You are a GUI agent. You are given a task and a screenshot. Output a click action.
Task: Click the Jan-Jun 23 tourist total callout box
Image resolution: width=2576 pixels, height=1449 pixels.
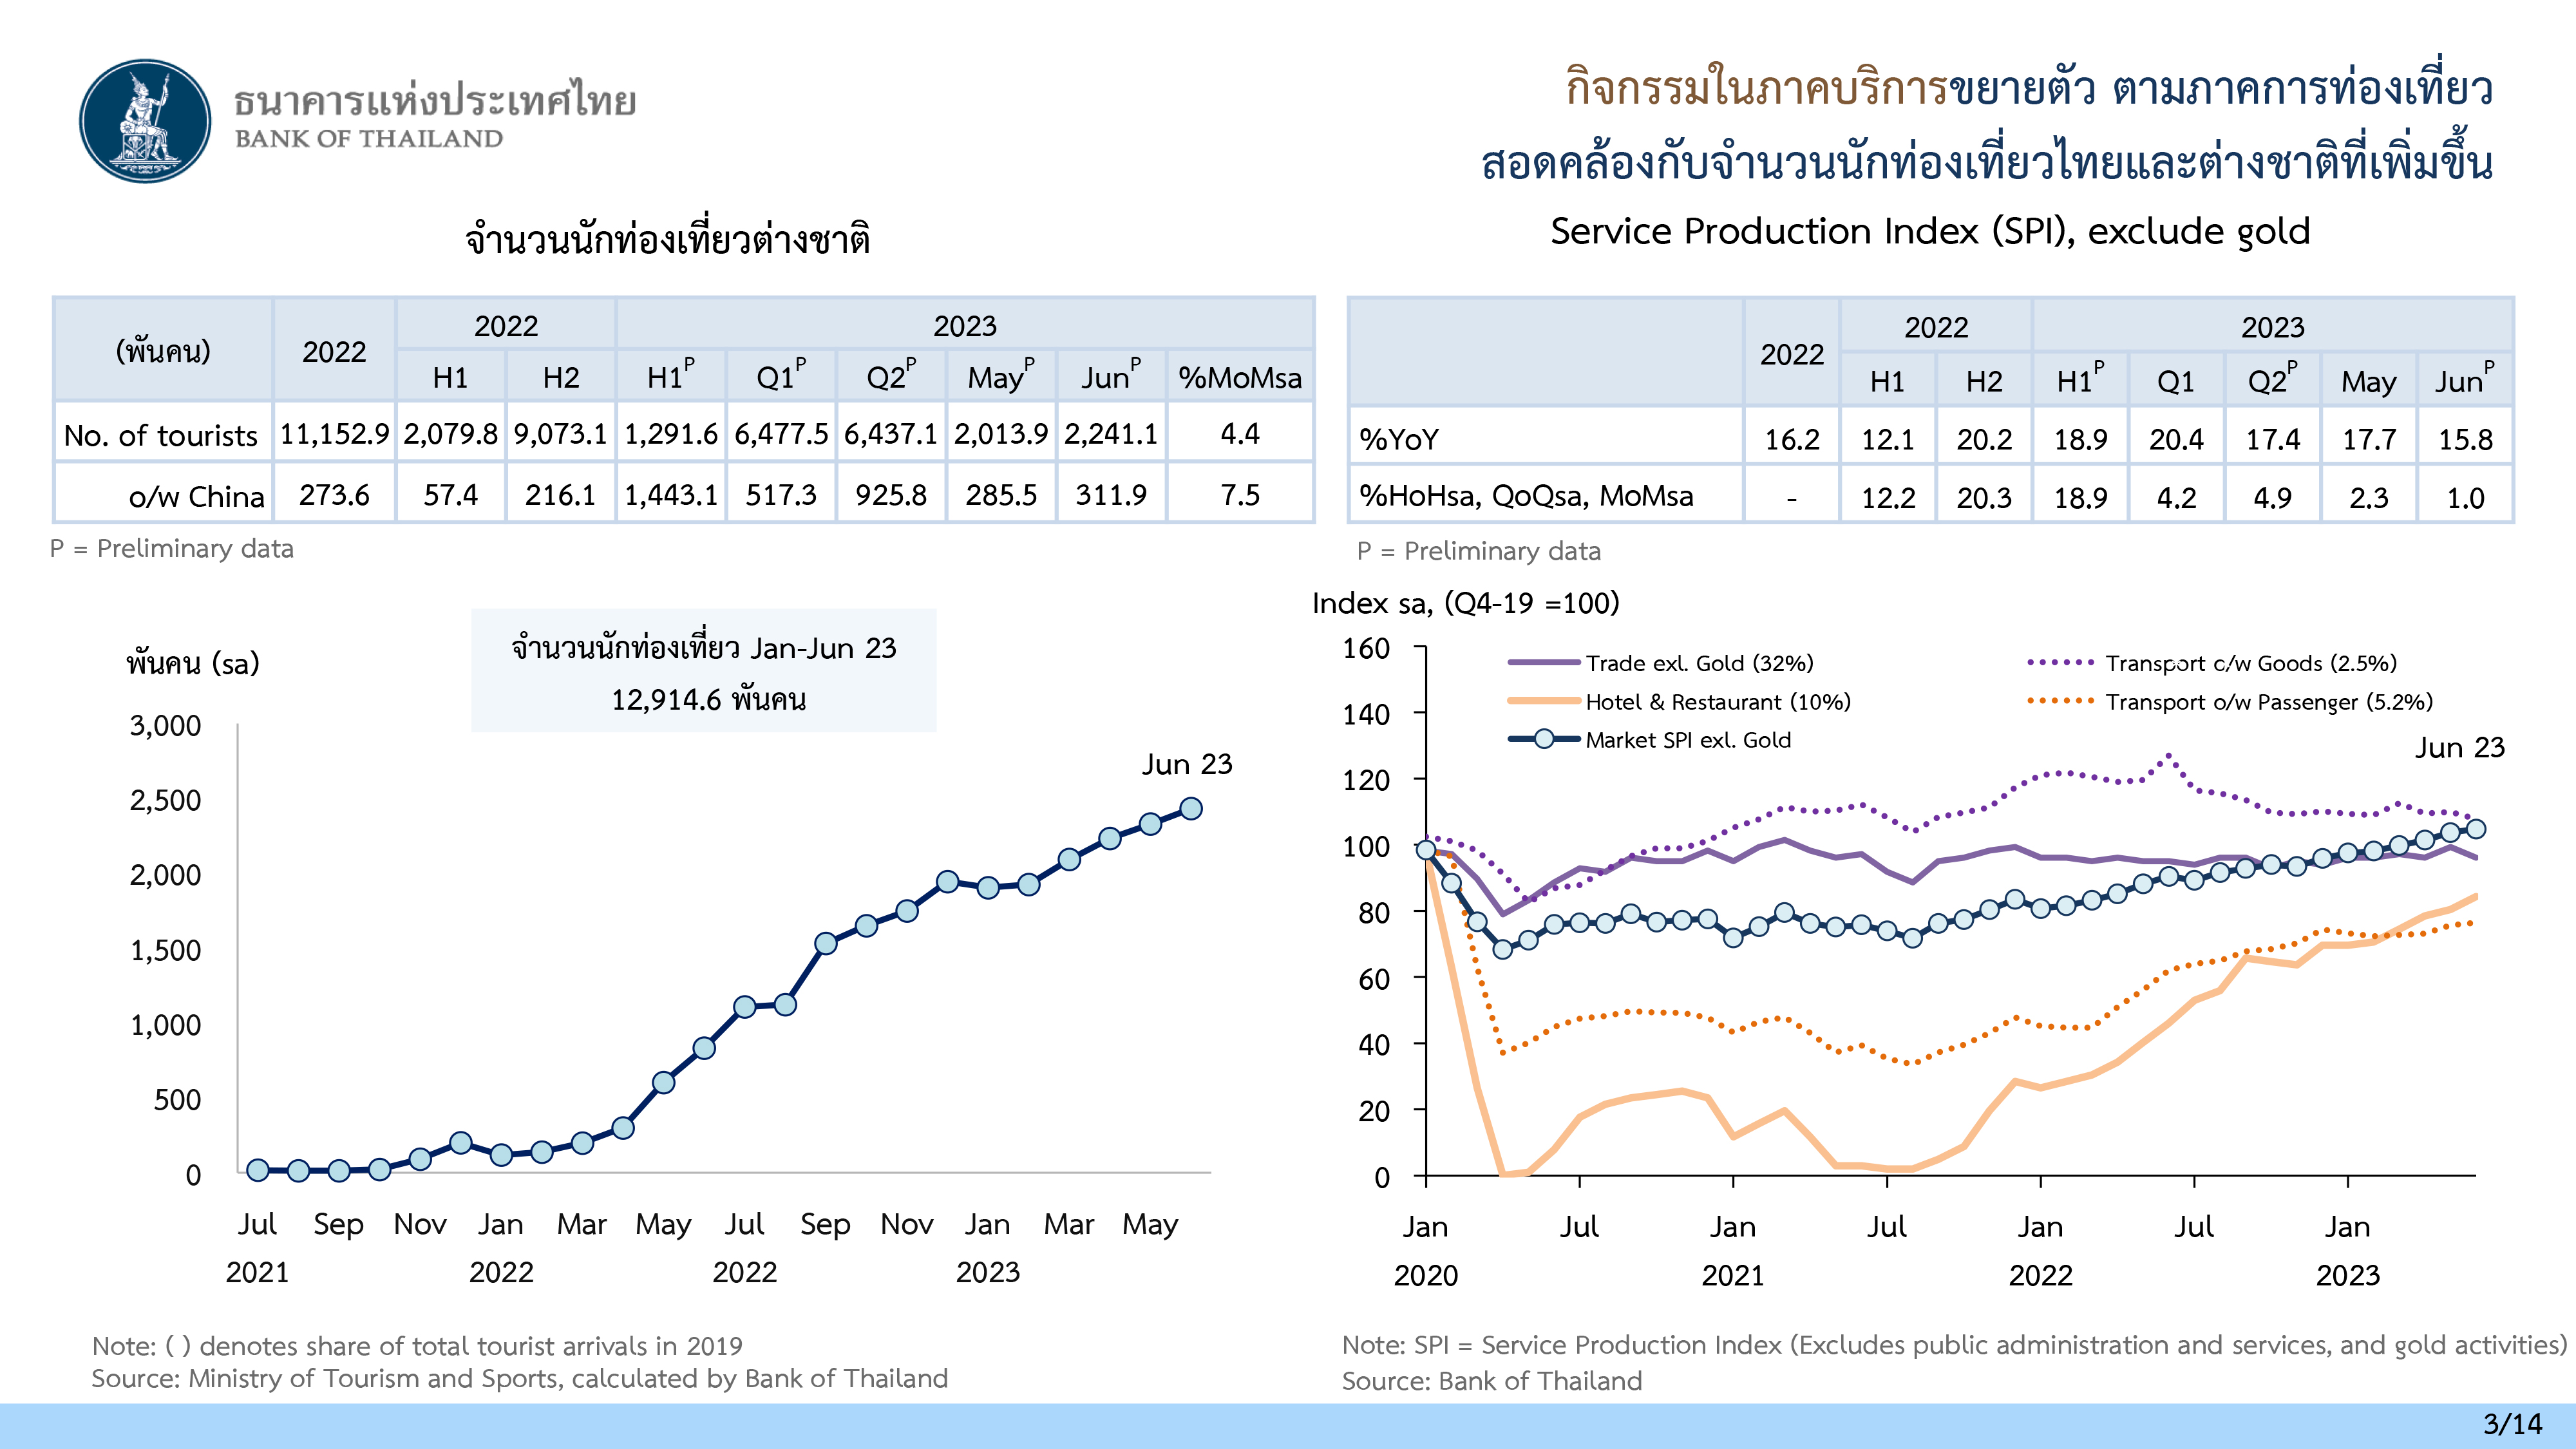point(704,671)
